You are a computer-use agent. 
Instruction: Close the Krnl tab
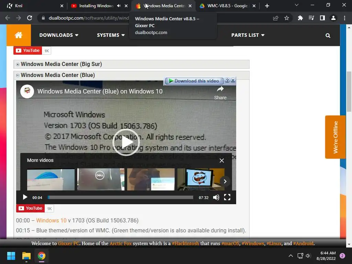62,6
